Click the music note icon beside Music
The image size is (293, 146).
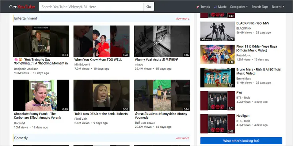(x=216, y=7)
